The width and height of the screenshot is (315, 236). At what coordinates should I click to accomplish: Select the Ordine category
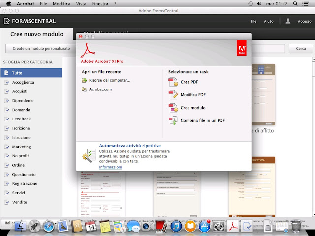(x=31, y=165)
